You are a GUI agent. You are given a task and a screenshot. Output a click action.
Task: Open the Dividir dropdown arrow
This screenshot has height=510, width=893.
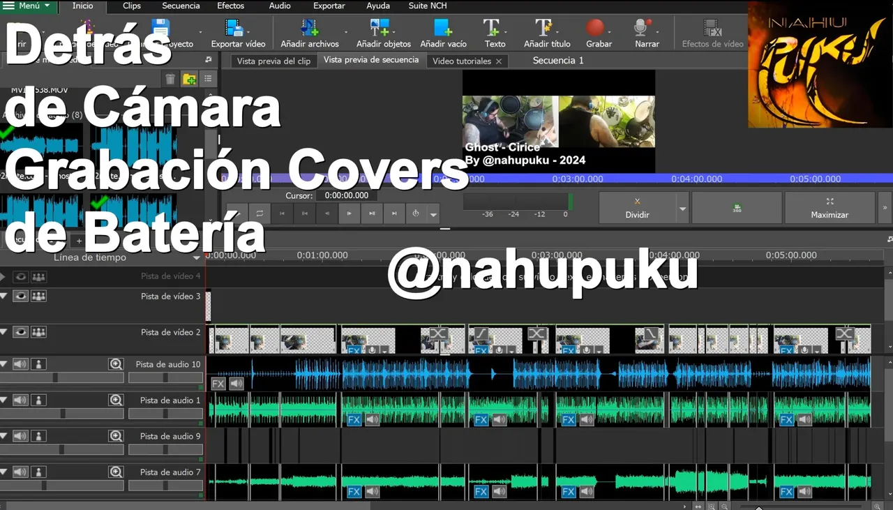(x=682, y=209)
